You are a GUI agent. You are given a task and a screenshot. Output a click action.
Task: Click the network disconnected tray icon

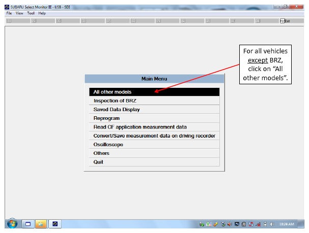[x=258, y=224]
